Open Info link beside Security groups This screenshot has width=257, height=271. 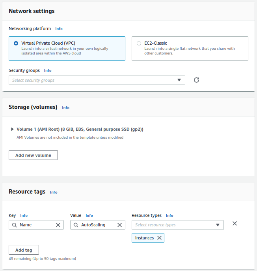(x=48, y=71)
